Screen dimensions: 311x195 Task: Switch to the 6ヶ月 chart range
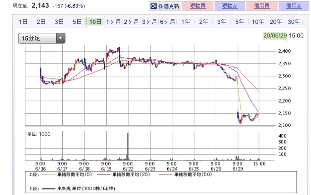167,22
